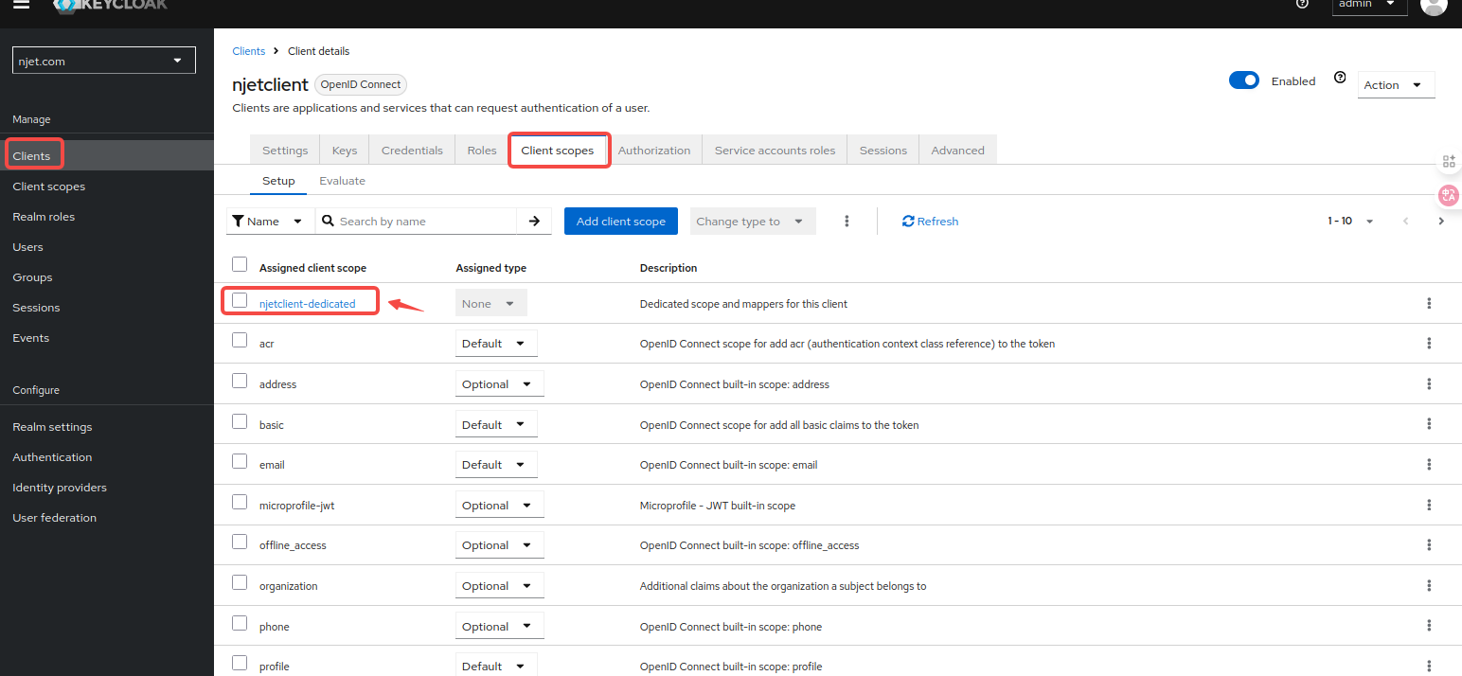Expand the Action dropdown
The height and width of the screenshot is (676, 1462).
click(x=1396, y=85)
